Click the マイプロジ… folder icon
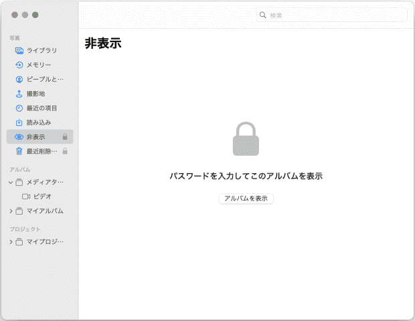Viewport: 415px width, 321px height. click(x=19, y=241)
